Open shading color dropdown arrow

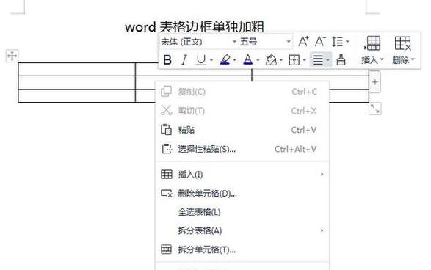click(281, 59)
